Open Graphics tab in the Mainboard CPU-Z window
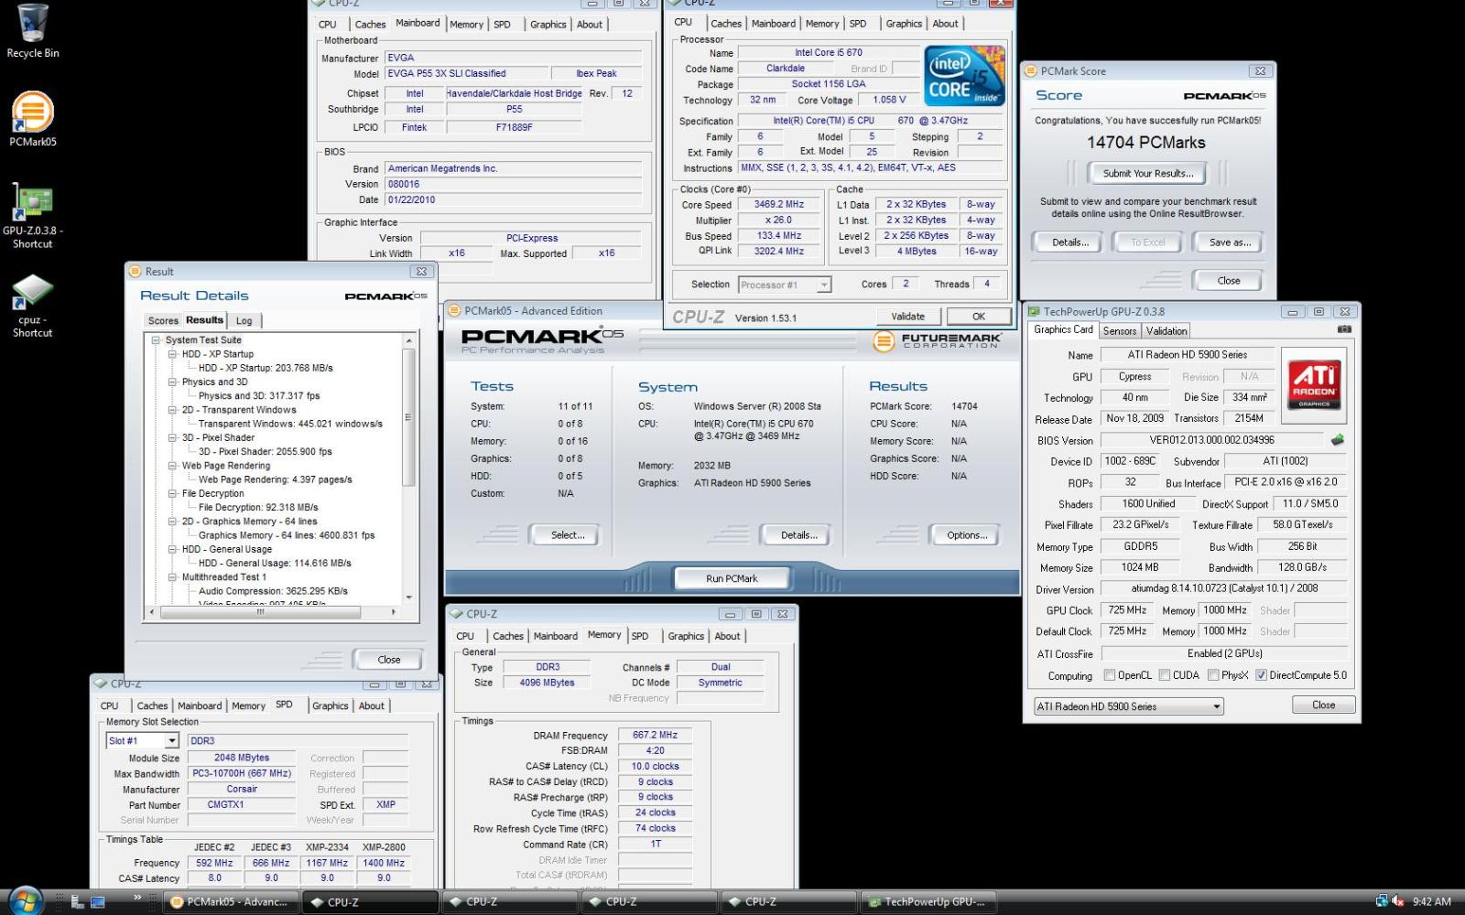 [x=548, y=25]
